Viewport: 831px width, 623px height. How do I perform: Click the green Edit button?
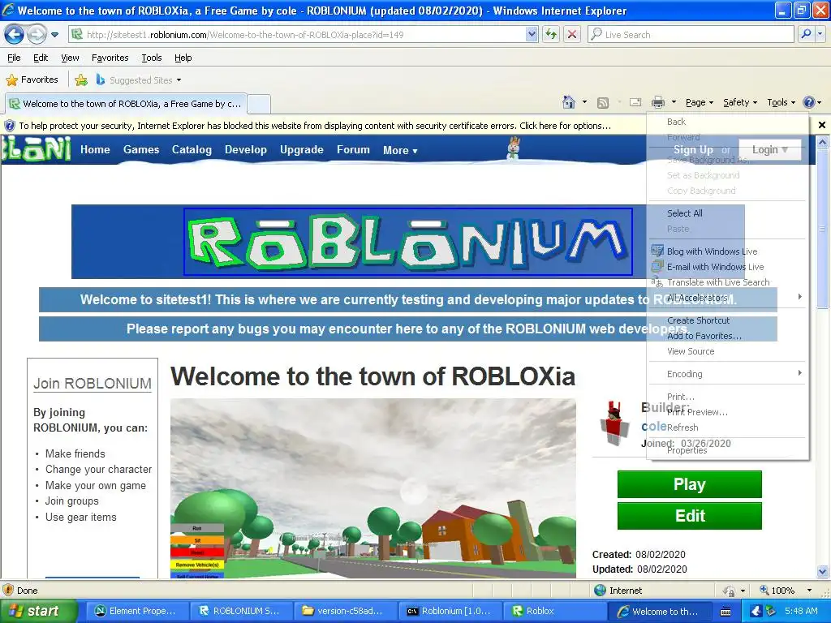[690, 515]
